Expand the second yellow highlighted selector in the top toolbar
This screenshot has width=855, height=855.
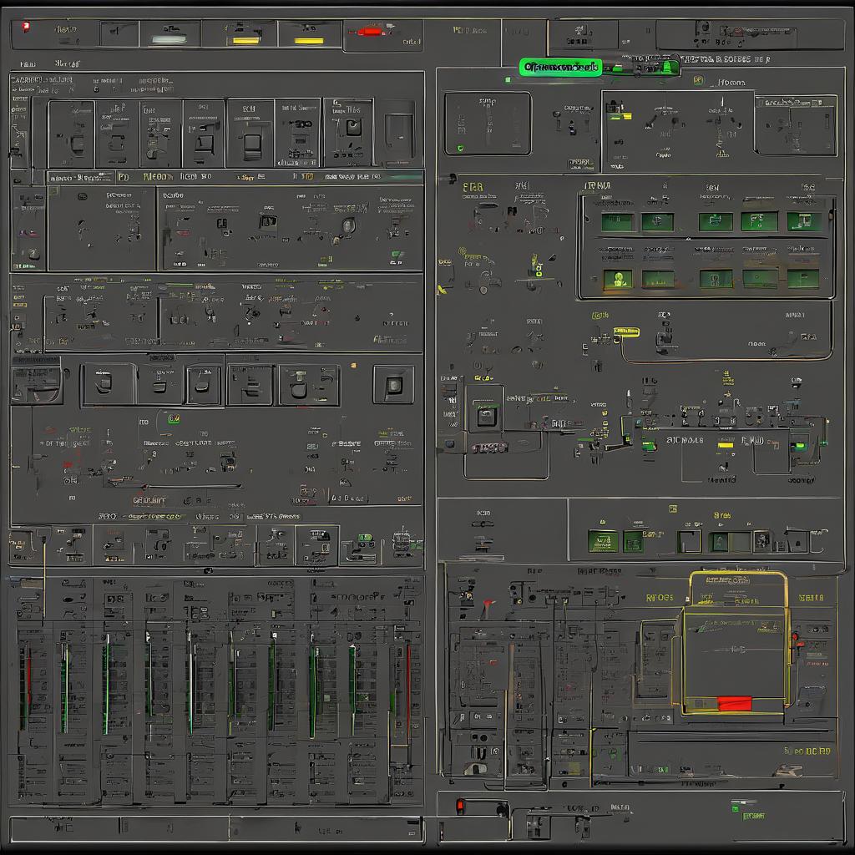pyautogui.click(x=309, y=39)
